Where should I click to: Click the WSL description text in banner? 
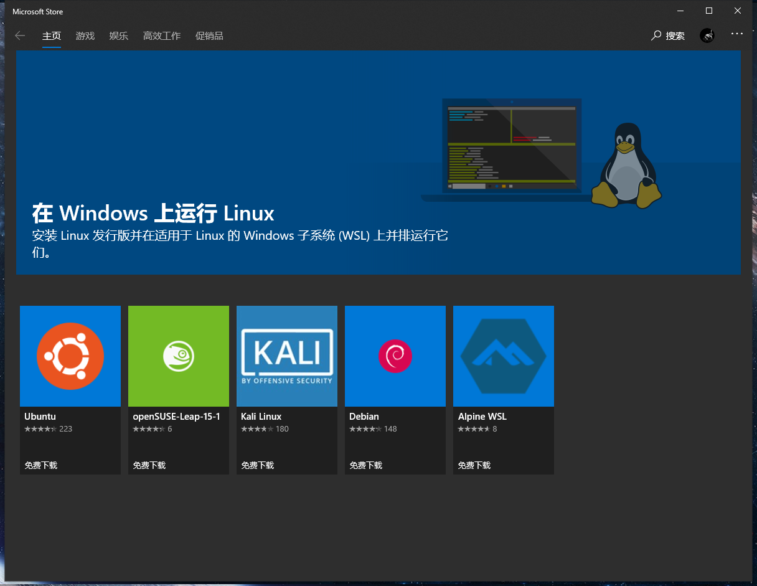pyautogui.click(x=240, y=244)
